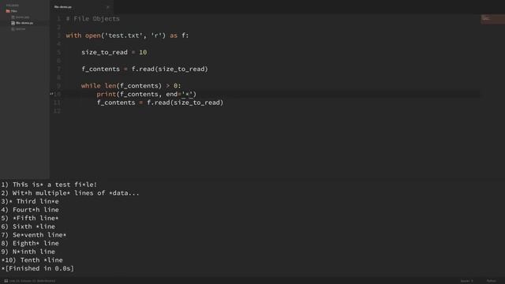Click the minimap preview at top right
505x284 pixels.
tap(492, 19)
